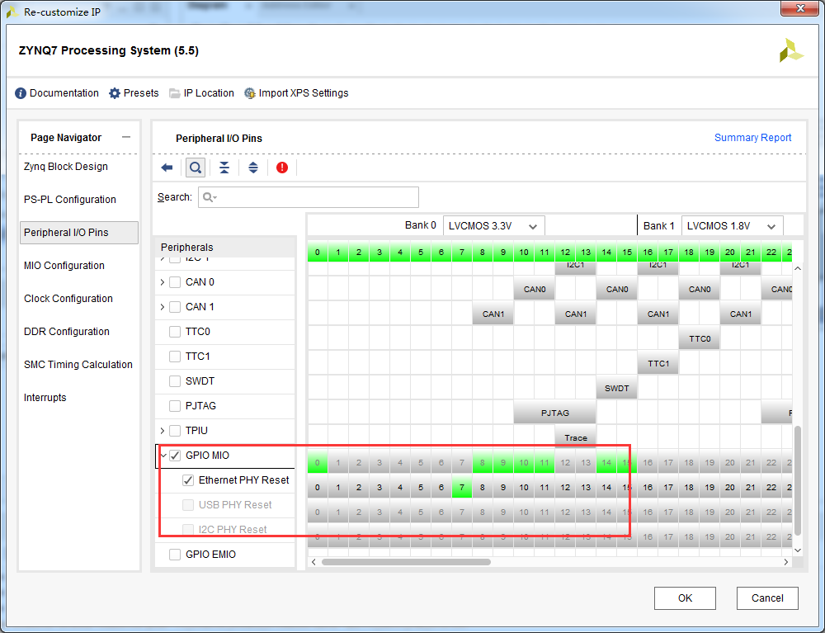Select green pin 8 in GPIO MIO row
This screenshot has width=825, height=633.
coord(483,462)
